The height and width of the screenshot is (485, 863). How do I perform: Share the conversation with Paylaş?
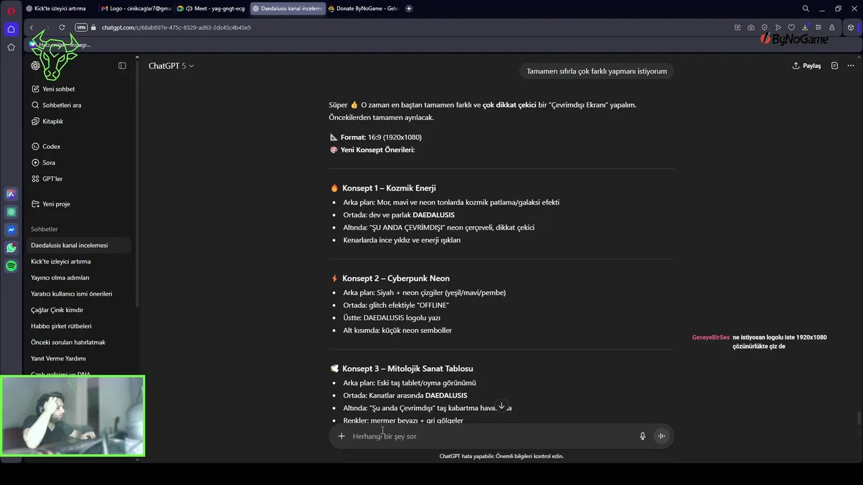[x=806, y=66]
